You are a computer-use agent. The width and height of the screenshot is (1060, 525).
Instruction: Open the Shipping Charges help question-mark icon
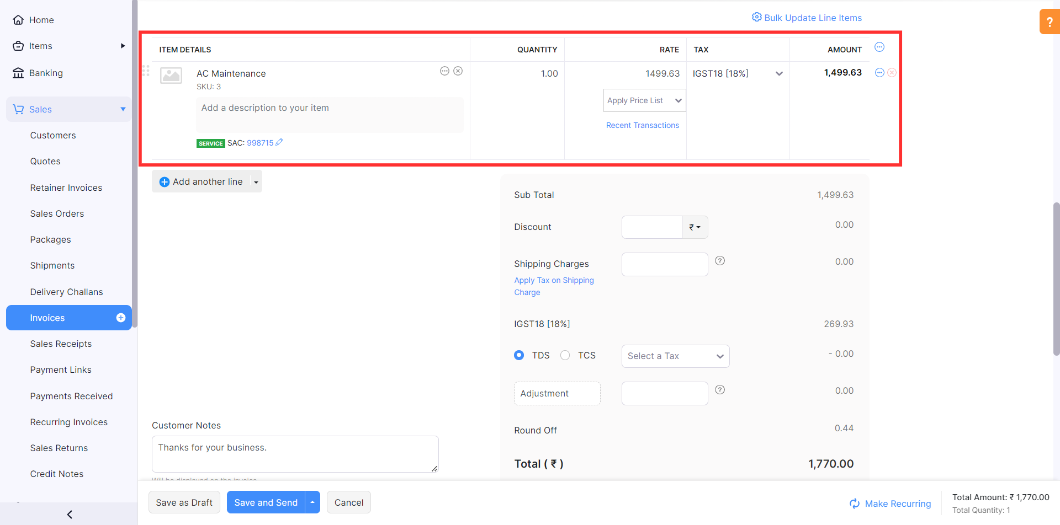(x=720, y=260)
